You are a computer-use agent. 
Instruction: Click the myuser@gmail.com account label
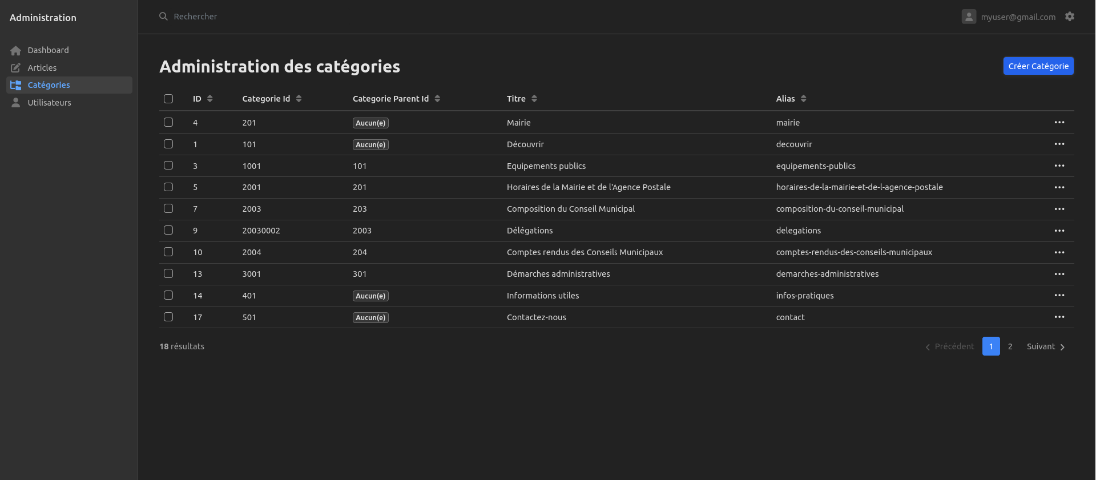coord(1018,17)
